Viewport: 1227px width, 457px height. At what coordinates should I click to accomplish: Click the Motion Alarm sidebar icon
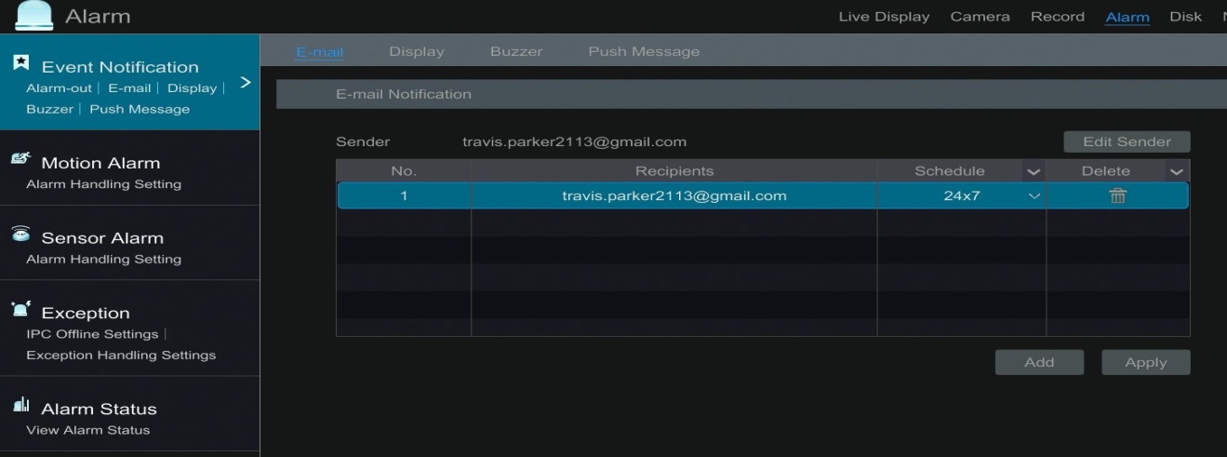coord(20,160)
